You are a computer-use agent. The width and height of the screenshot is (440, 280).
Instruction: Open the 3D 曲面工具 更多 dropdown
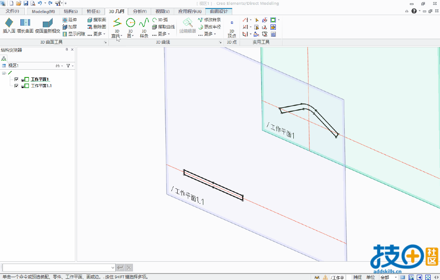pos(97,34)
